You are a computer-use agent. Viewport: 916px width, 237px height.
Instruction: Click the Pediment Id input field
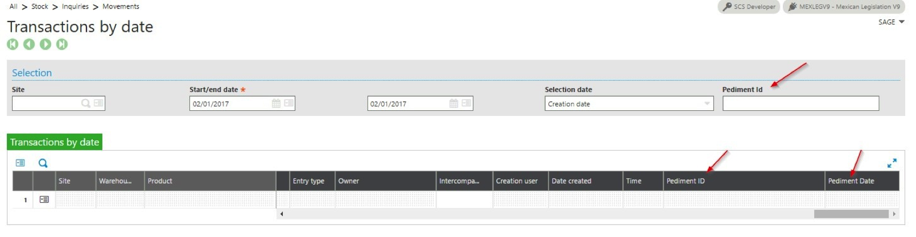(x=801, y=103)
